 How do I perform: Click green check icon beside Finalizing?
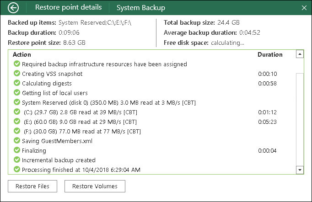[x=17, y=150]
